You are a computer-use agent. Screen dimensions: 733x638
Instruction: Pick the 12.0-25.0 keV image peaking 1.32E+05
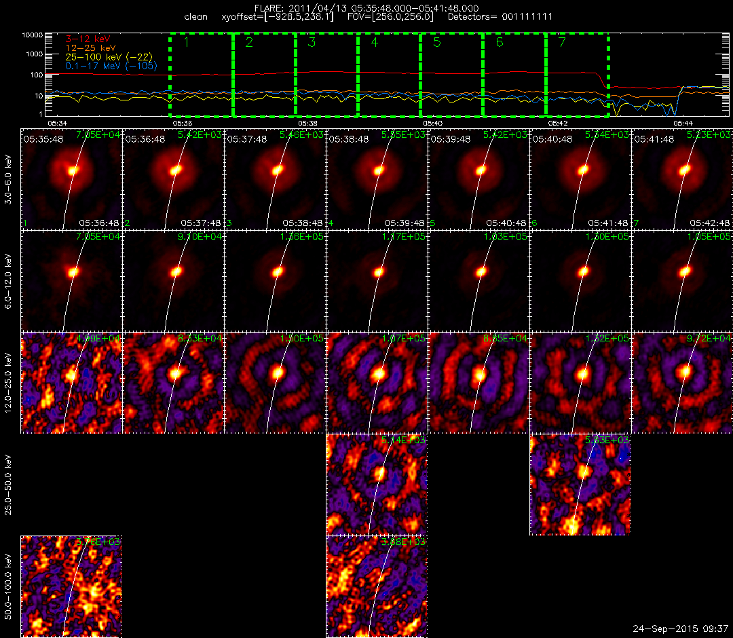point(580,383)
